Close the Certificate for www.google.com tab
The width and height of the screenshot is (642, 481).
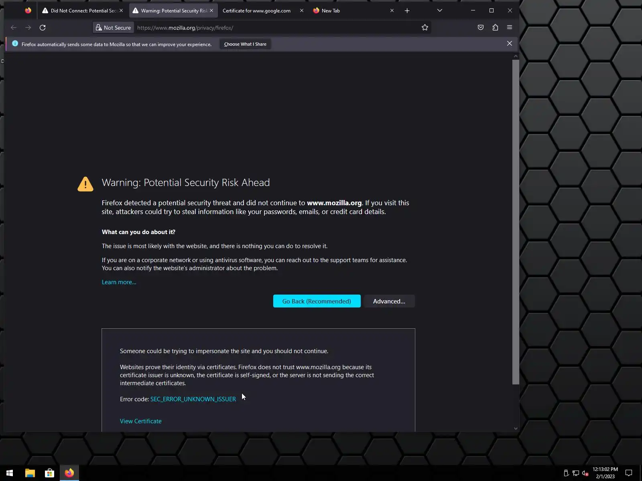point(302,11)
